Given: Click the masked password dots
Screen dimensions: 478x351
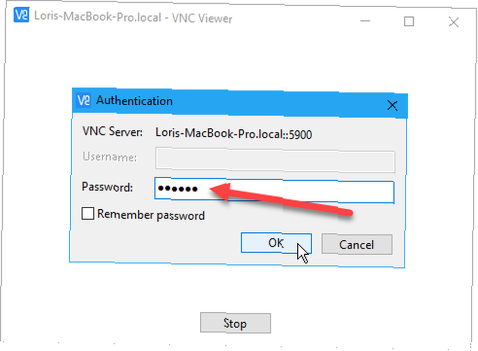Looking at the screenshot, I should click(x=178, y=189).
